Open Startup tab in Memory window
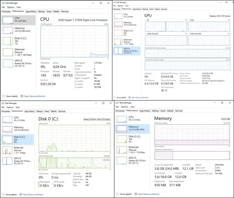This screenshot has width=234, height=198. click(155, 111)
